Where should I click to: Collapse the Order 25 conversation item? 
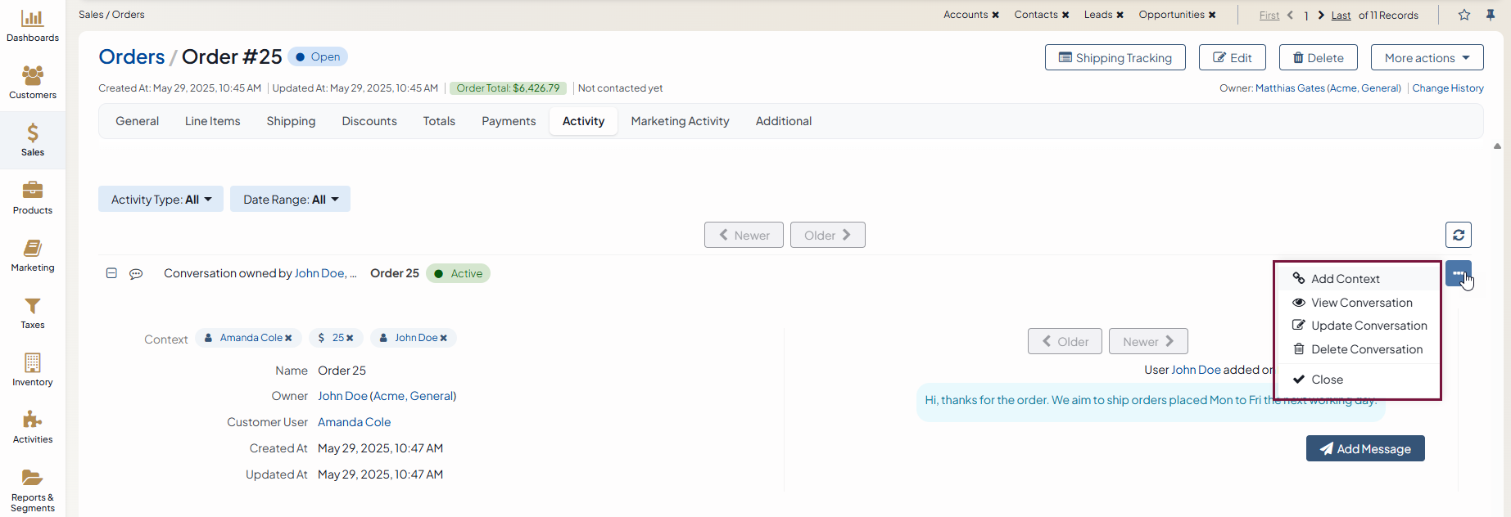pyautogui.click(x=111, y=273)
